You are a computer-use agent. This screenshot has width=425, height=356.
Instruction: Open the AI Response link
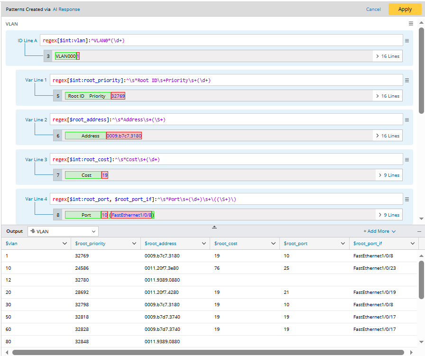[66, 9]
